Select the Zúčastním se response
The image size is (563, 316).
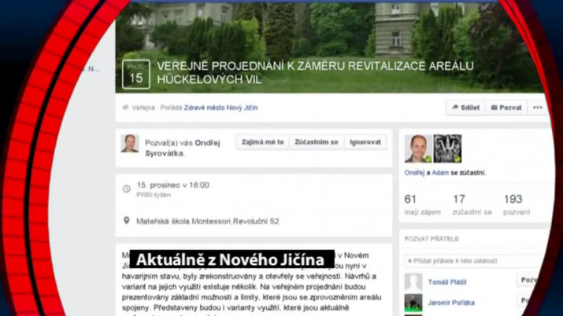pyautogui.click(x=317, y=142)
